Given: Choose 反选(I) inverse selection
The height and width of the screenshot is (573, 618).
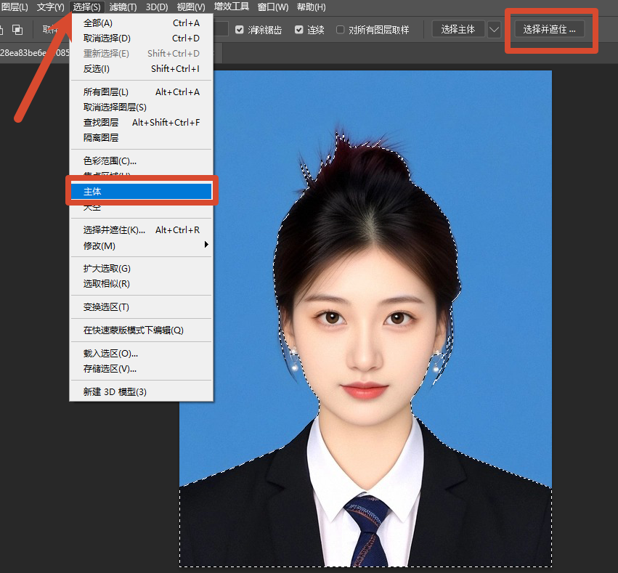Looking at the screenshot, I should [142, 69].
